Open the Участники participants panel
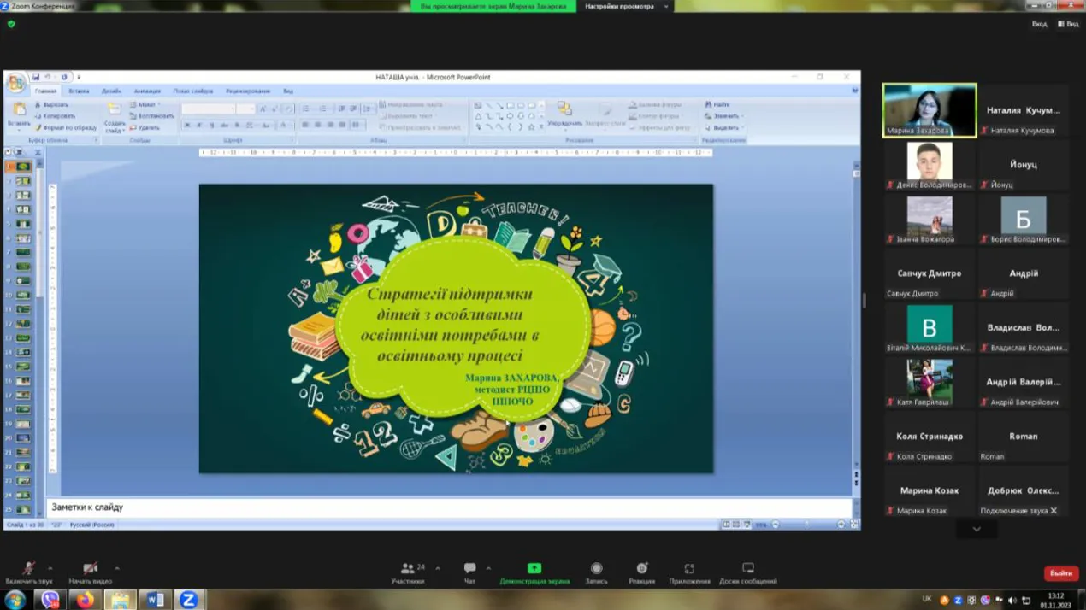 [409, 572]
